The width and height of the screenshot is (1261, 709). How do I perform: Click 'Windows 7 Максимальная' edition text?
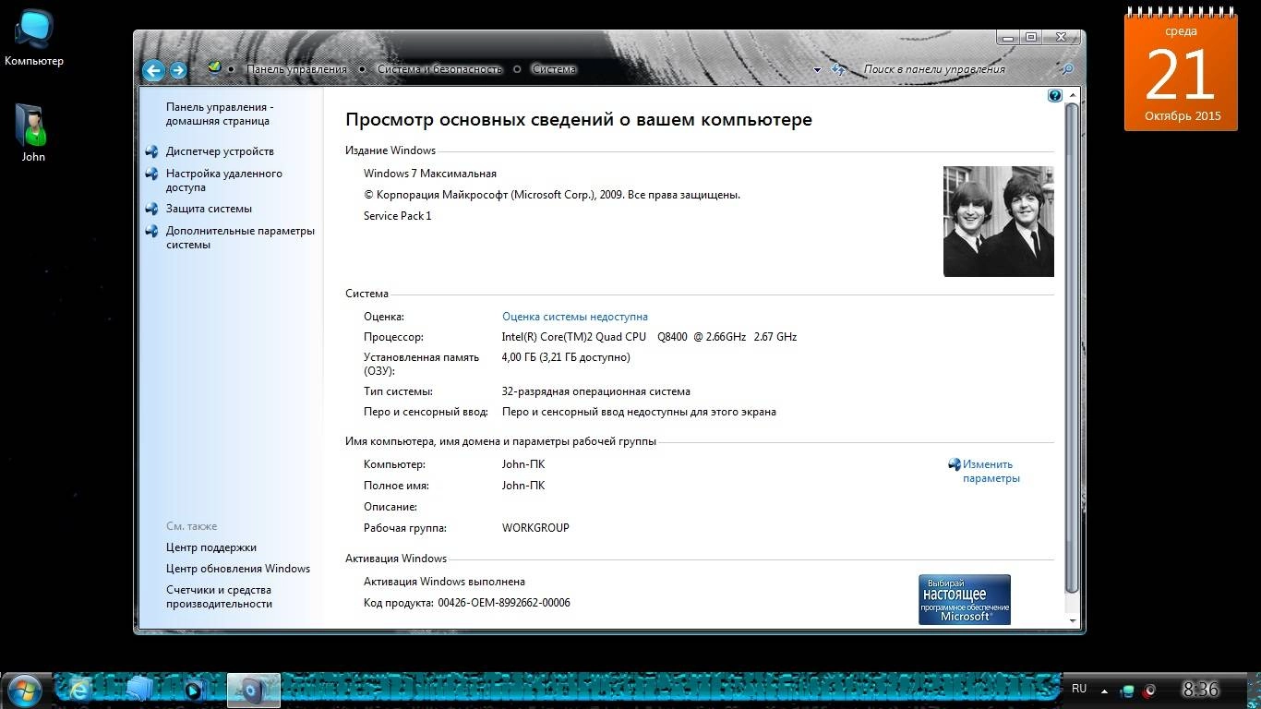[x=430, y=174]
